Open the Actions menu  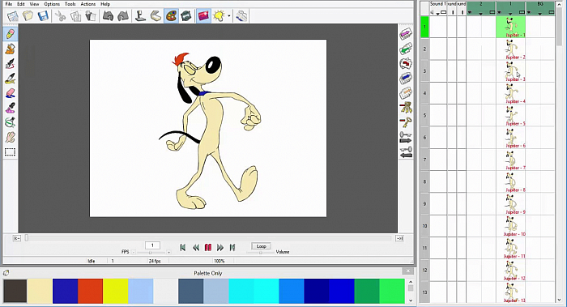pos(88,4)
